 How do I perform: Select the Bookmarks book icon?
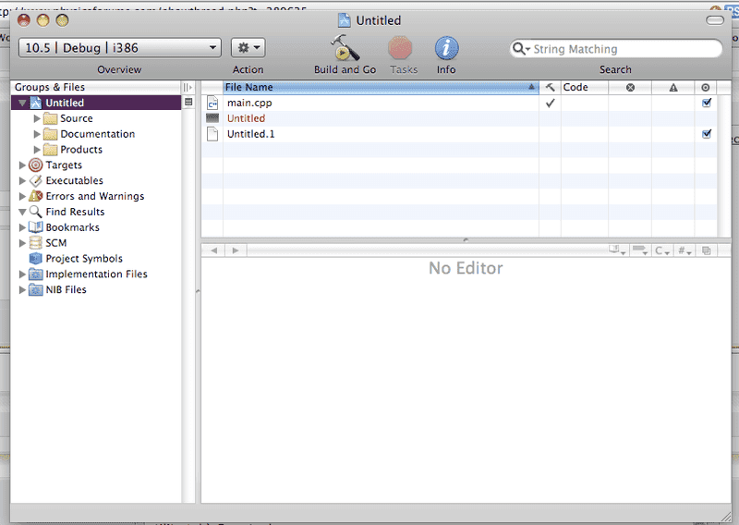pos(36,227)
